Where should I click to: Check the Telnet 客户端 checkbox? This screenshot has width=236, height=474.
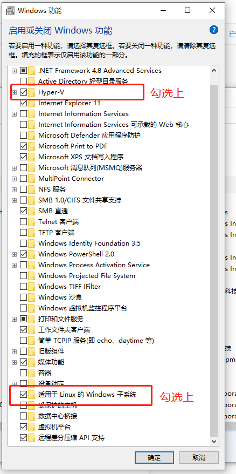click(23, 221)
